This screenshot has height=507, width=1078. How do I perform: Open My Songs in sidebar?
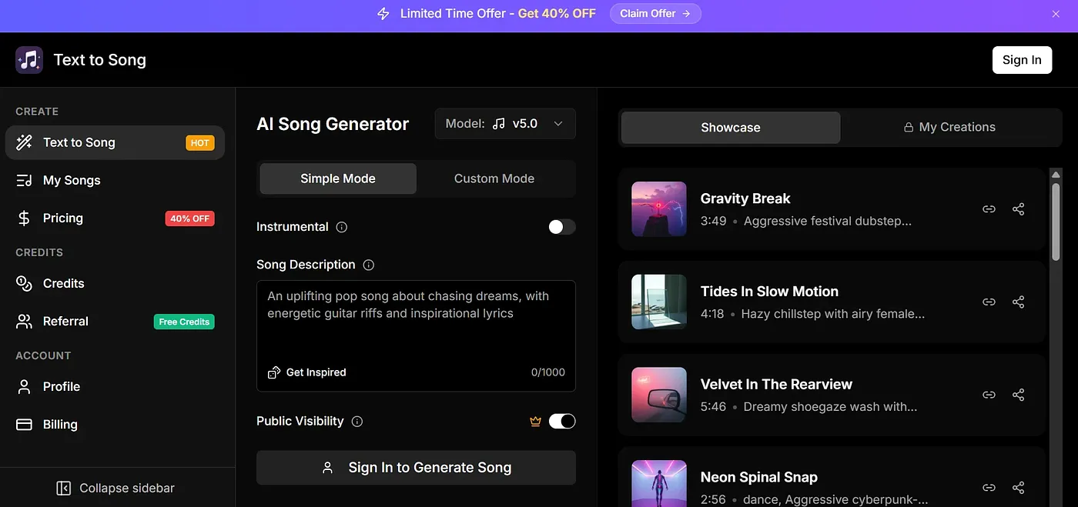tap(115, 180)
